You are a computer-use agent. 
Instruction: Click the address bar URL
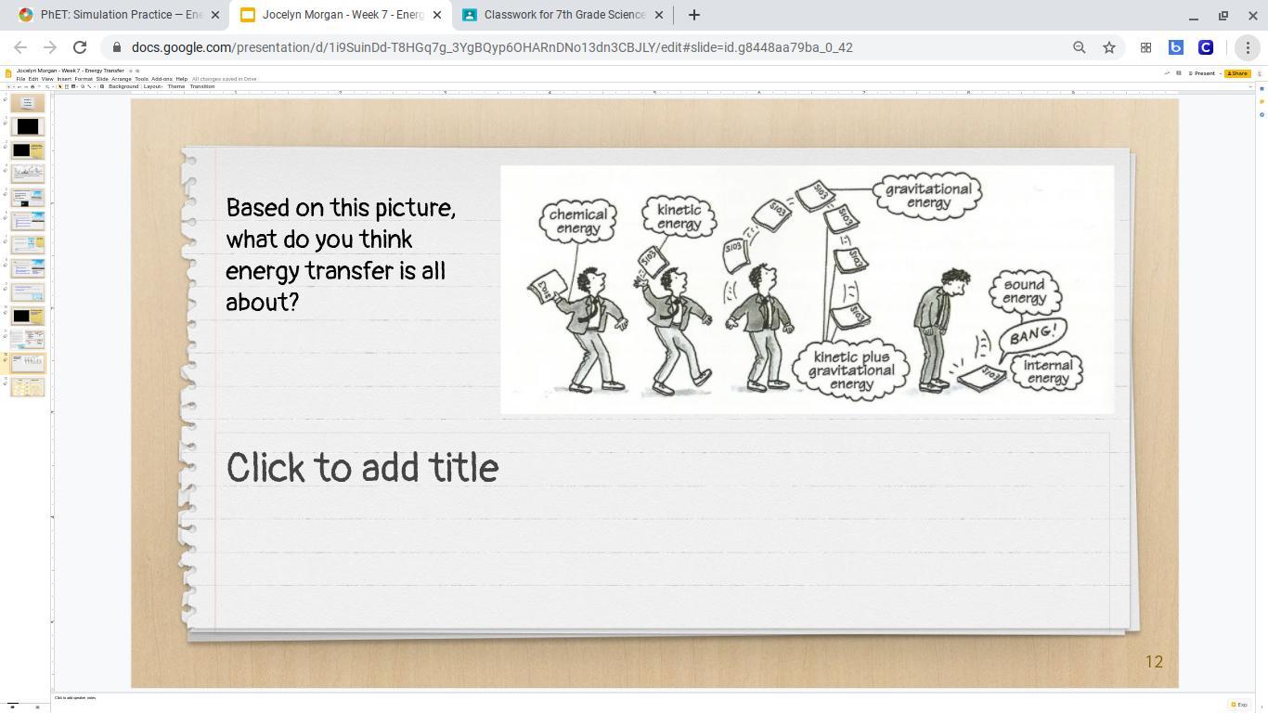click(x=492, y=47)
